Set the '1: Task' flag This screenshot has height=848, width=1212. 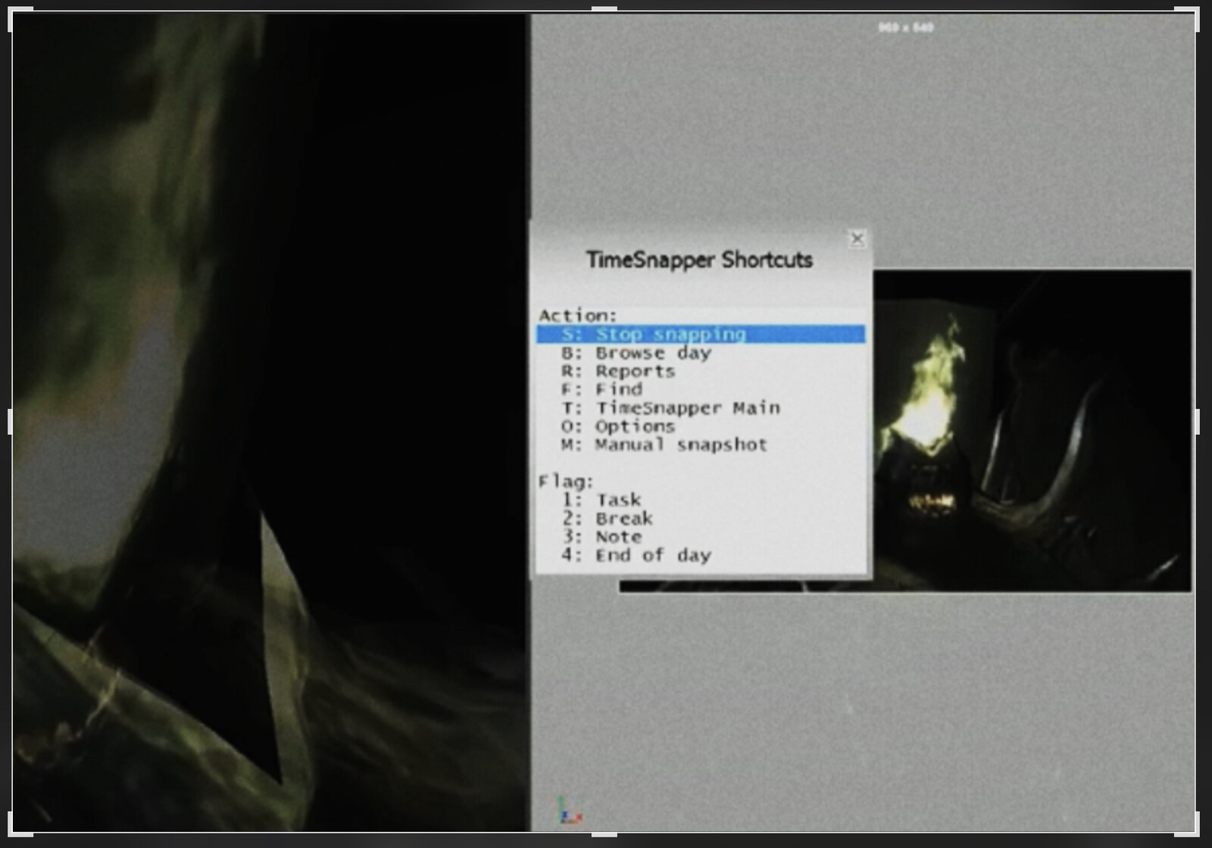tap(601, 500)
